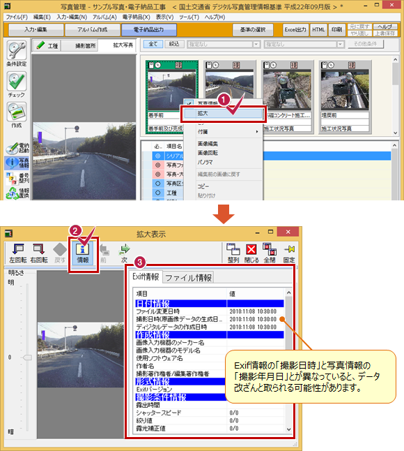404x451 pixels.
Task: Click the 次 next photo arrow
Action: pos(124,253)
